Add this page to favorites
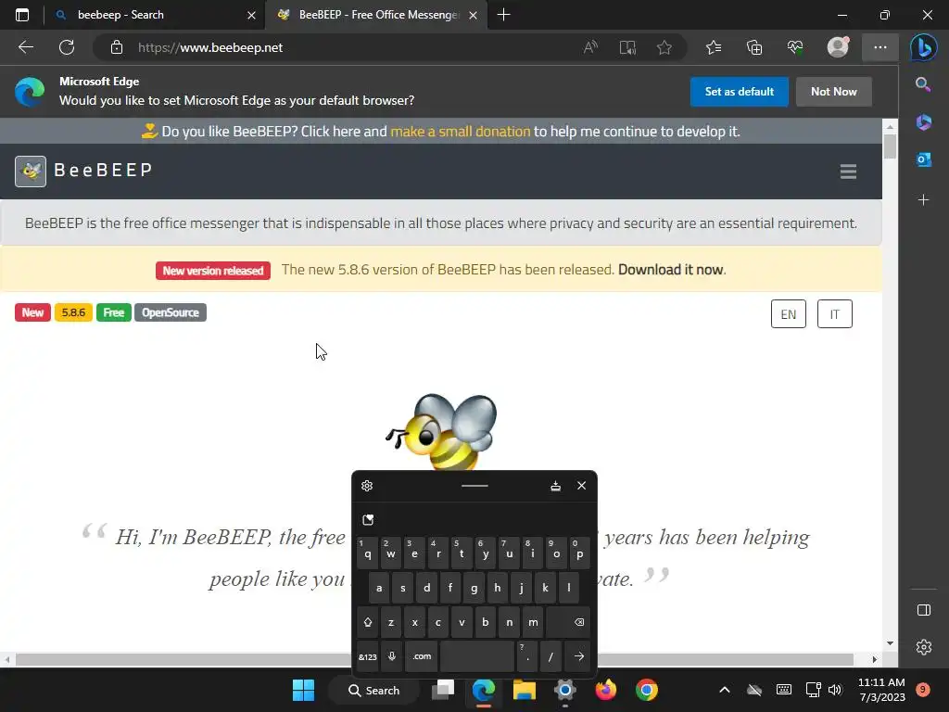 (x=664, y=47)
